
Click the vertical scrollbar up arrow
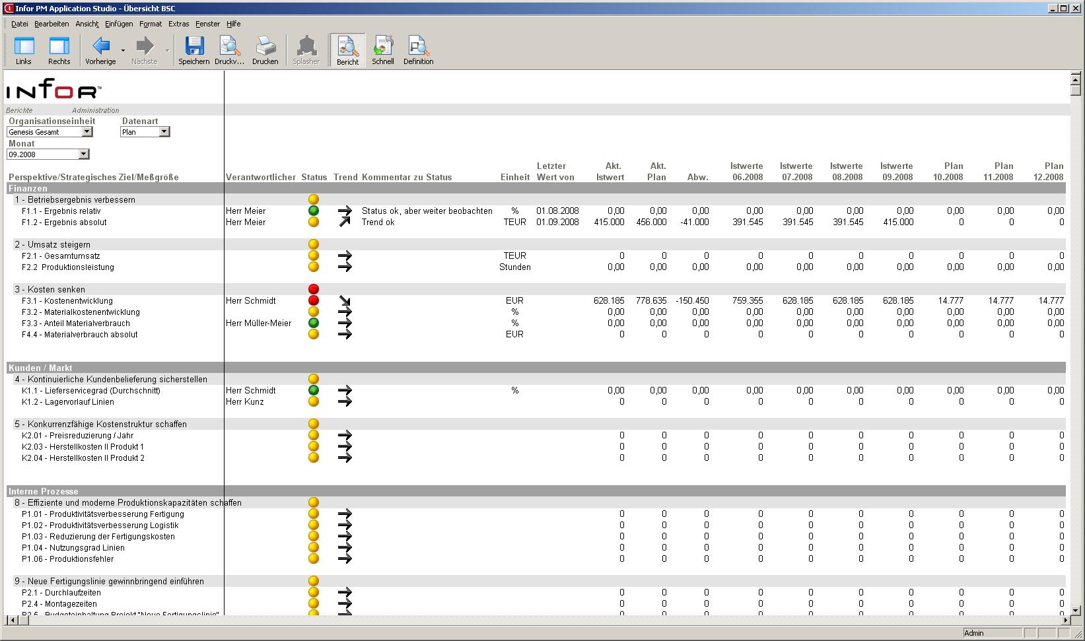(x=1076, y=79)
